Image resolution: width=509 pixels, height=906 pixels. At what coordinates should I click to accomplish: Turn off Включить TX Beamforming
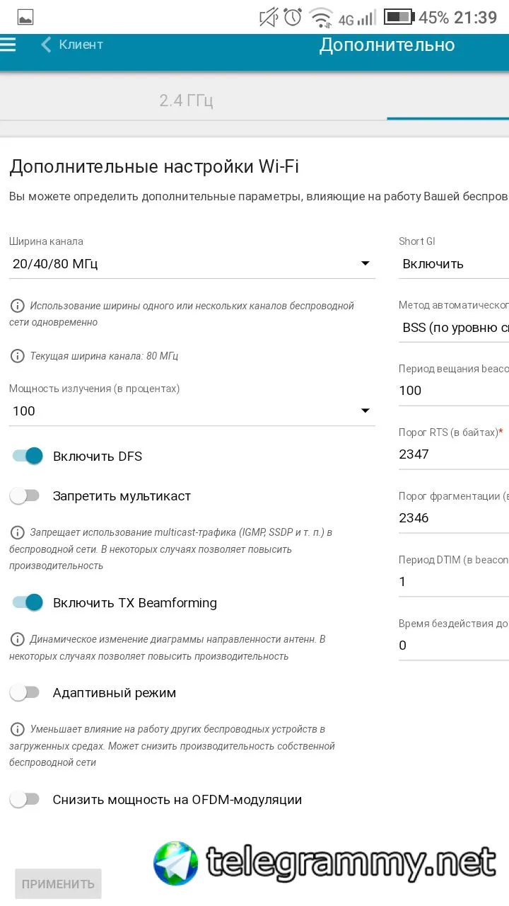click(x=28, y=603)
